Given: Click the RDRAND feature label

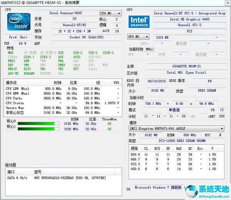Looking at the screenshot, I should [29, 73].
